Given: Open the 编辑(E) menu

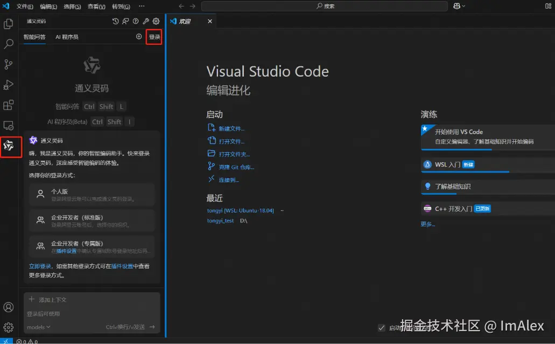Looking at the screenshot, I should 48,6.
